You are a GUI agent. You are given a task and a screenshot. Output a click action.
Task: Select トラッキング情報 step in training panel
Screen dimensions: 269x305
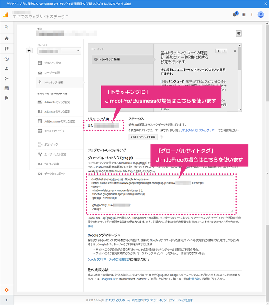(x=122, y=59)
